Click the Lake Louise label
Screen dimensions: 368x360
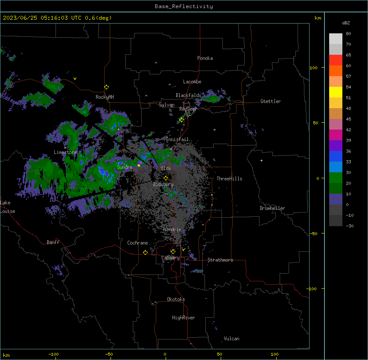(x=8, y=207)
